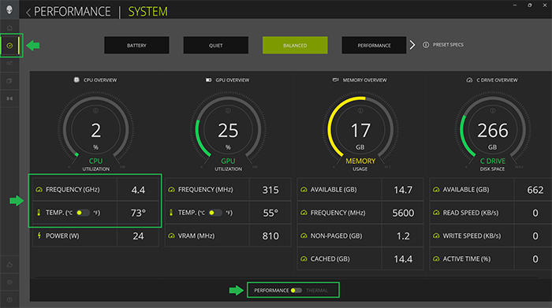Viewport: 552px width, 308px height.
Task: Open the fifth icon in the sidebar
Action: pyautogui.click(x=9, y=98)
